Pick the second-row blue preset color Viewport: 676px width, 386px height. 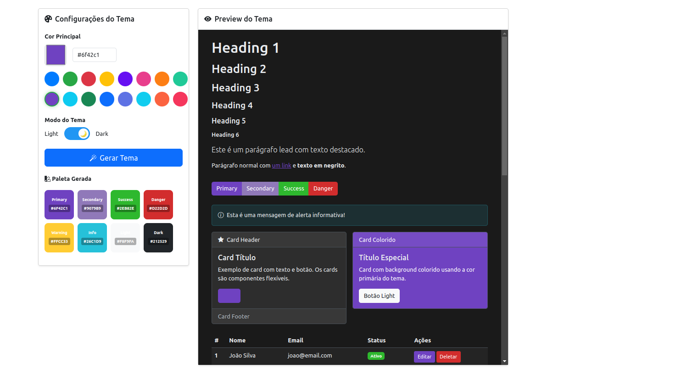tap(107, 99)
